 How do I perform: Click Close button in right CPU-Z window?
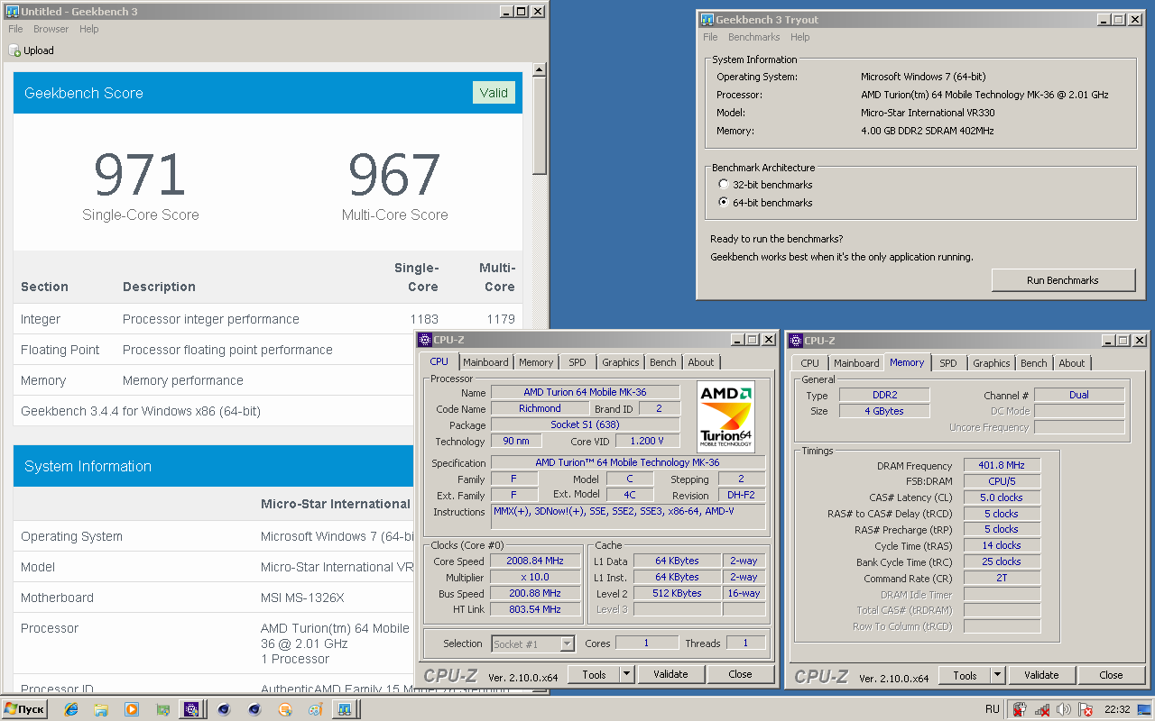[x=1111, y=675]
